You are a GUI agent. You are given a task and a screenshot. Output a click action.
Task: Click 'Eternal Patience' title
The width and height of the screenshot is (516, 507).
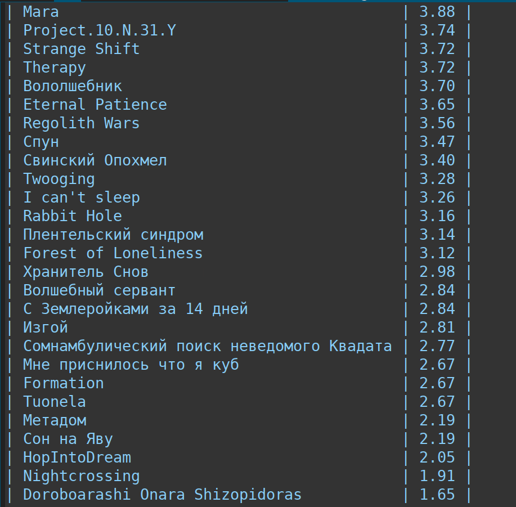(x=95, y=105)
